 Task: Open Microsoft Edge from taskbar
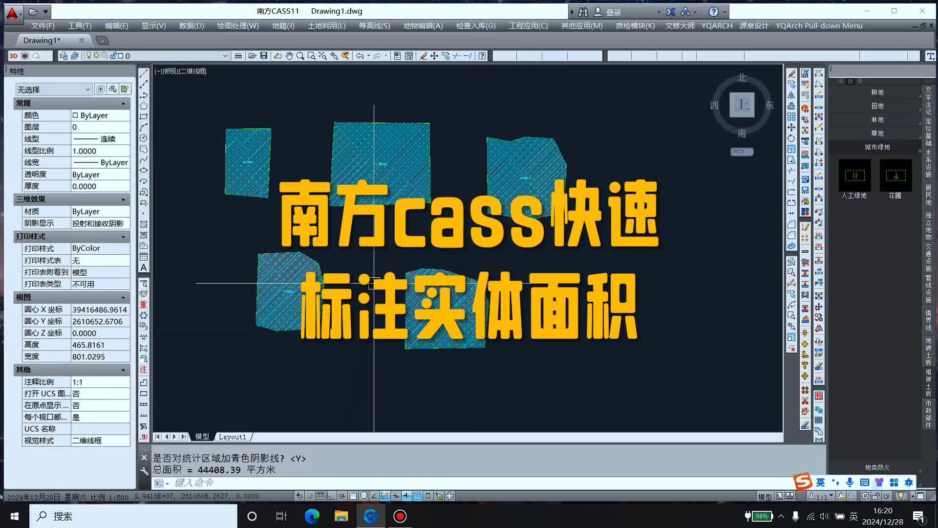click(312, 516)
